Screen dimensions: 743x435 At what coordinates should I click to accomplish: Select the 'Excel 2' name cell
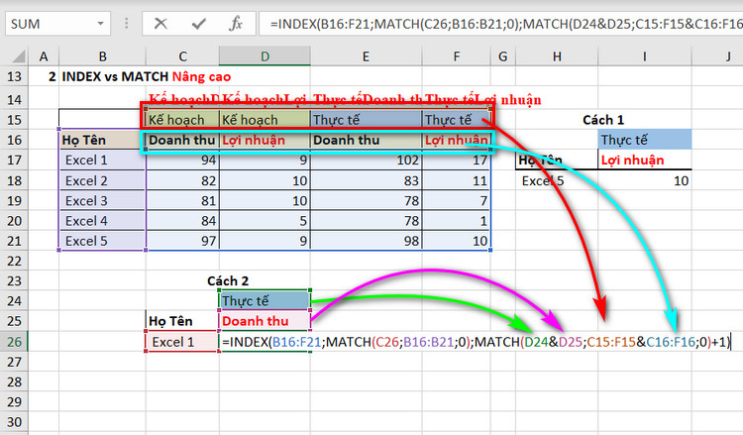click(102, 180)
